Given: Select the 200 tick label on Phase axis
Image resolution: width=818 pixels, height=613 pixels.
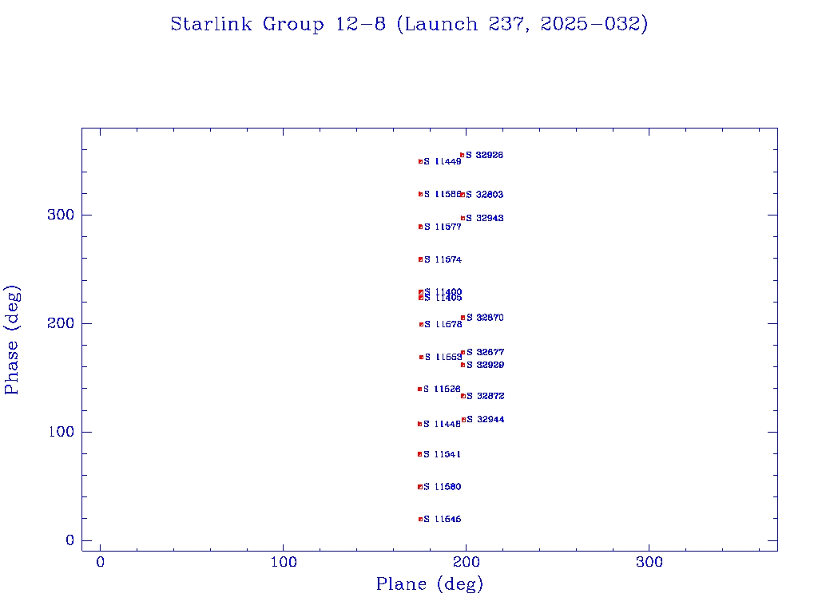Looking at the screenshot, I should pos(61,324).
